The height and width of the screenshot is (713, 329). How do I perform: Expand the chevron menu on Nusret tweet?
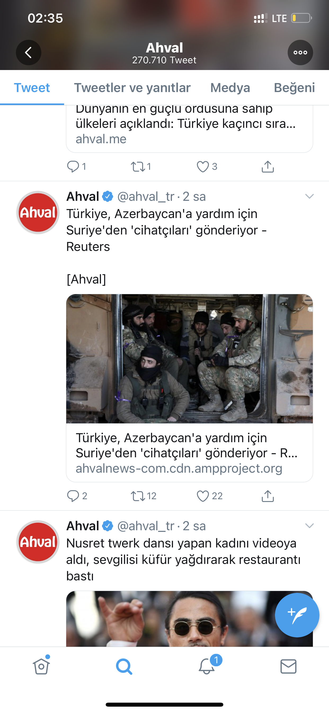point(309,526)
